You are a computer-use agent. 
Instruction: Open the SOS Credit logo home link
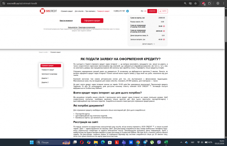[48, 11]
